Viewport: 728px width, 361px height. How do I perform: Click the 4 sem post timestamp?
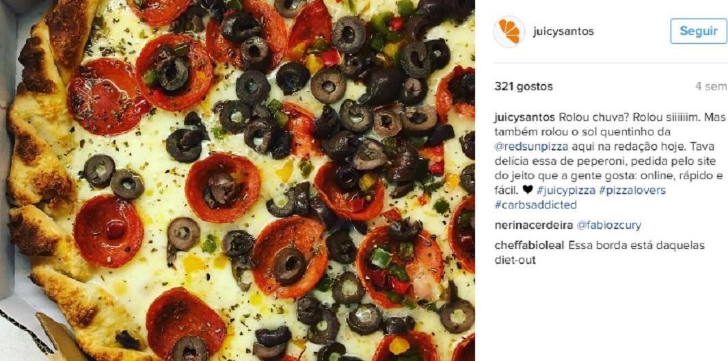point(710,86)
